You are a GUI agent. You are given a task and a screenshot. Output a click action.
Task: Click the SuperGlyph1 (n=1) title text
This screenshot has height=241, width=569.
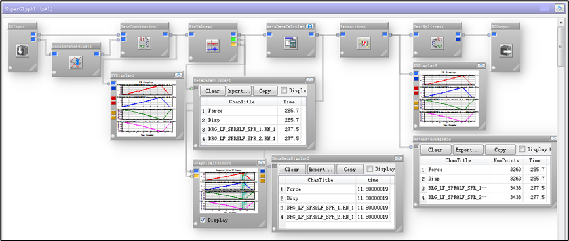coord(29,9)
